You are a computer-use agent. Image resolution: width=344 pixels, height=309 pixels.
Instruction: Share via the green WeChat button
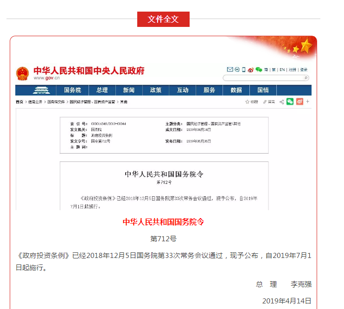coord(290,102)
